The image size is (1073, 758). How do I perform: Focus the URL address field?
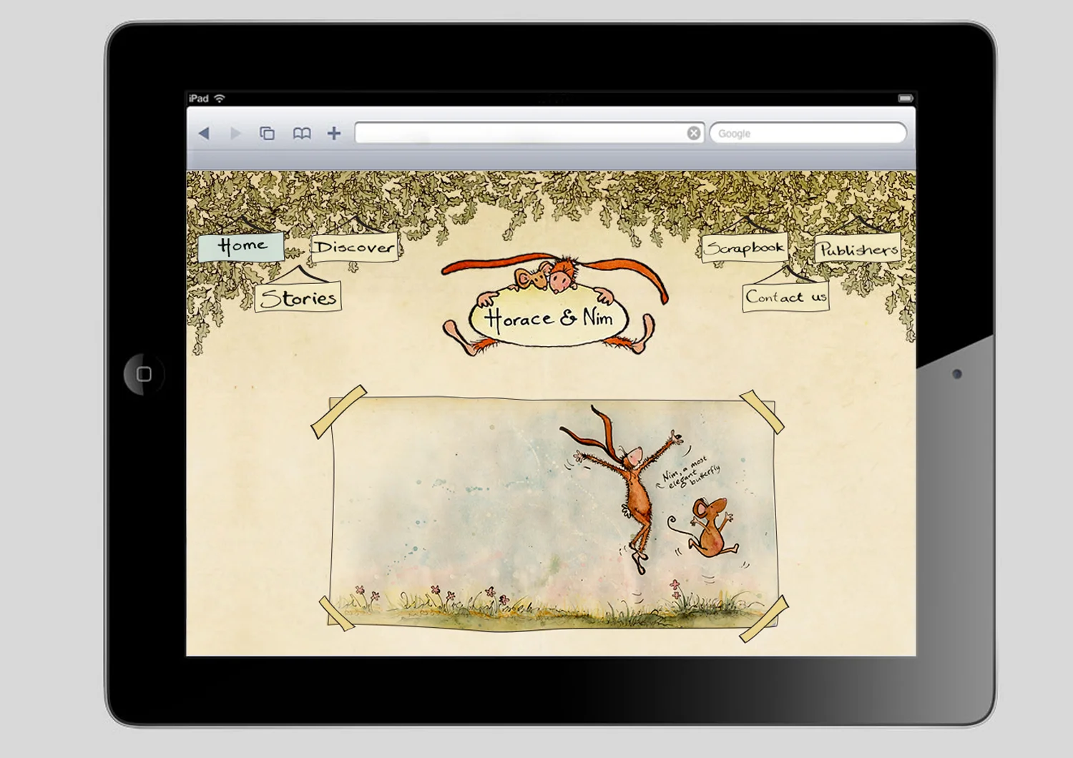tap(529, 133)
